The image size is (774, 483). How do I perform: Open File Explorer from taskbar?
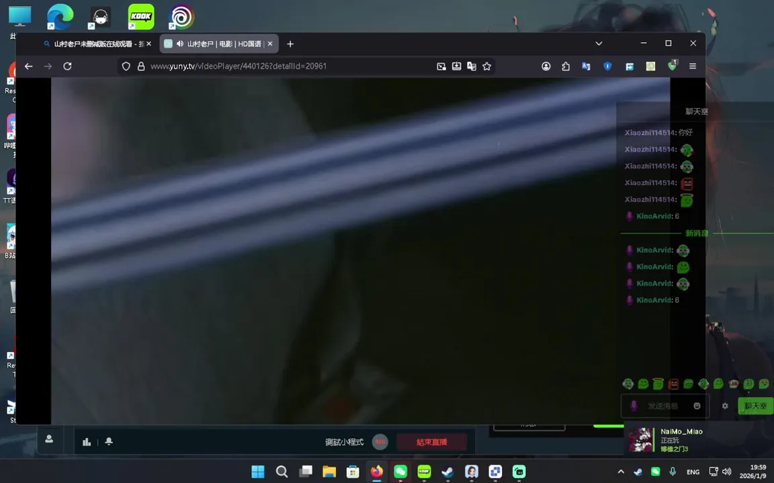pyautogui.click(x=329, y=472)
